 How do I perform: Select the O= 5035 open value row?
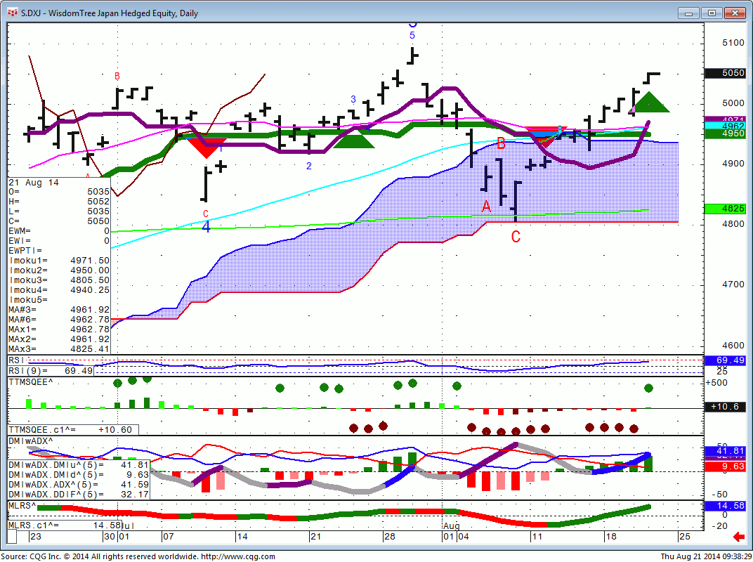[59, 192]
